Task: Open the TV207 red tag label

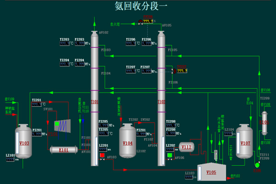Action: (x=182, y=67)
